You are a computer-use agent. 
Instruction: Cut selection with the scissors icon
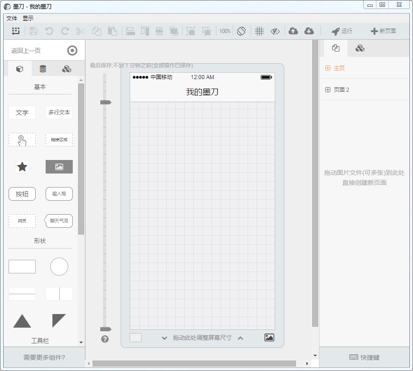click(80, 31)
